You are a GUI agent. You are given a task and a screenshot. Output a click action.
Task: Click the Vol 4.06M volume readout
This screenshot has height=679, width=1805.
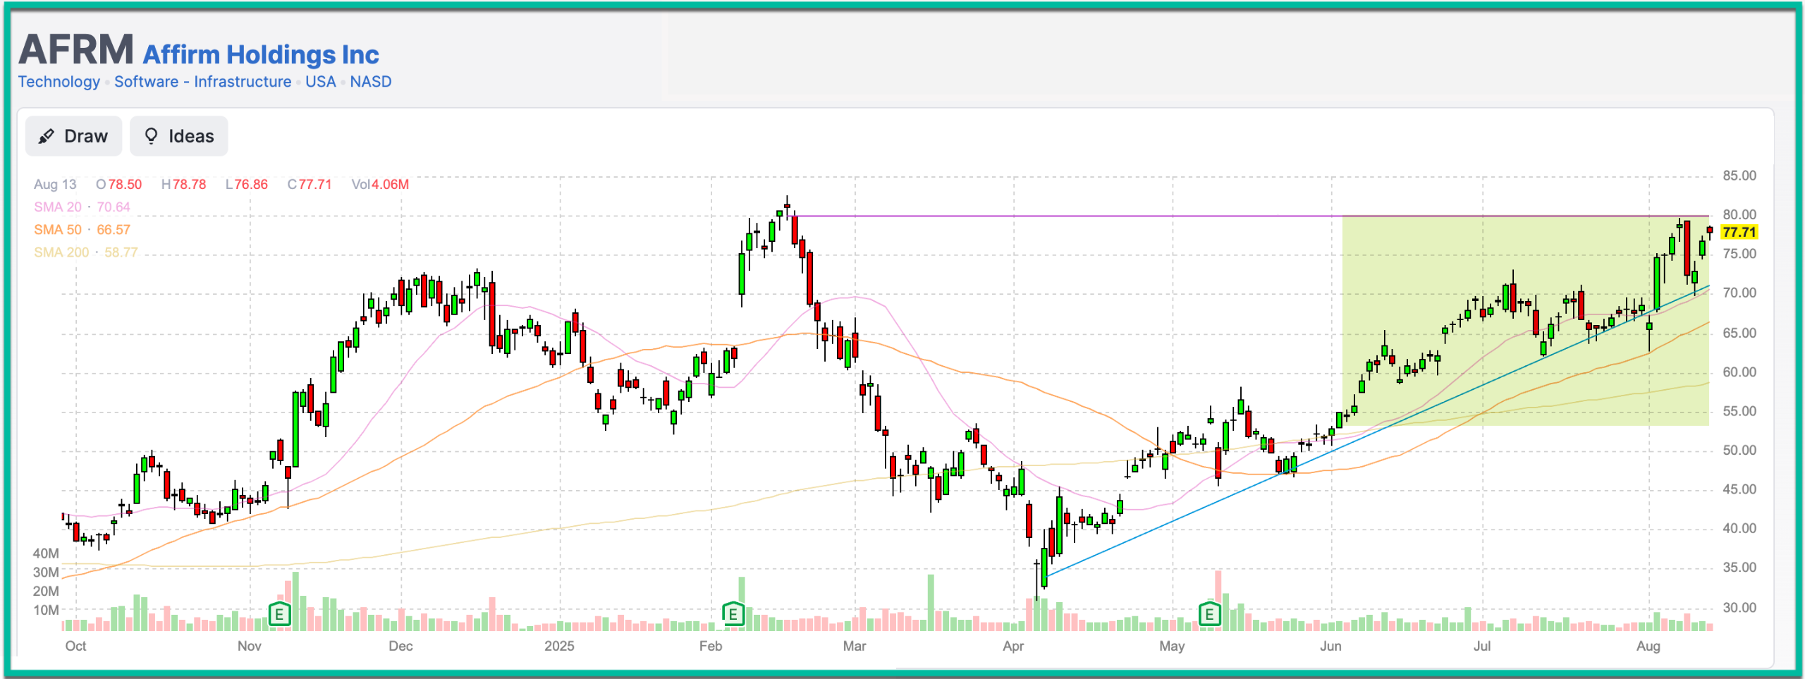[380, 184]
